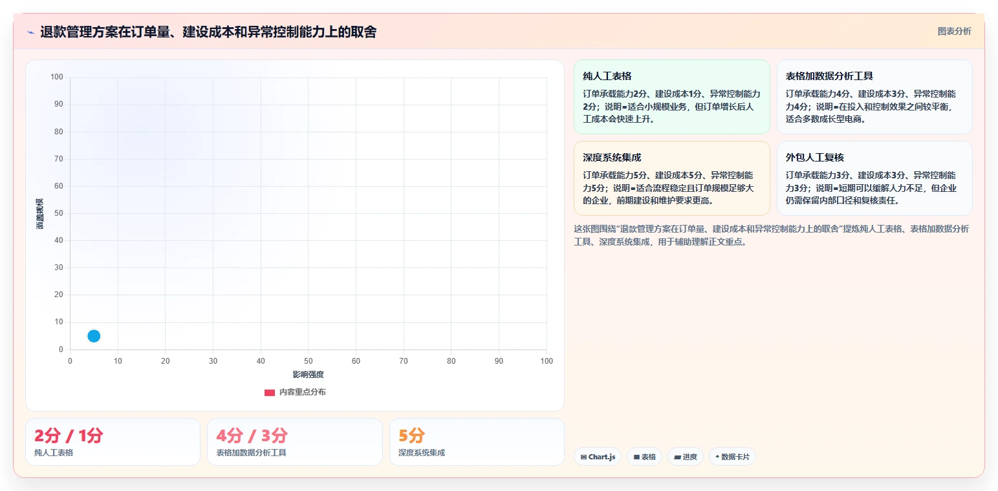Click the 图表分析 label in the header
998x491 pixels.
[x=954, y=31]
